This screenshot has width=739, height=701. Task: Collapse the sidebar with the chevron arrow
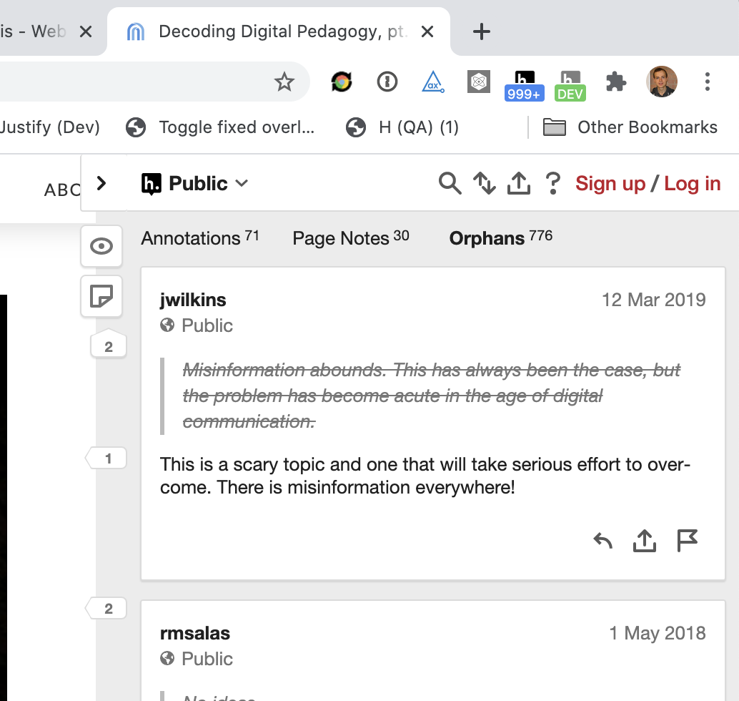(101, 183)
